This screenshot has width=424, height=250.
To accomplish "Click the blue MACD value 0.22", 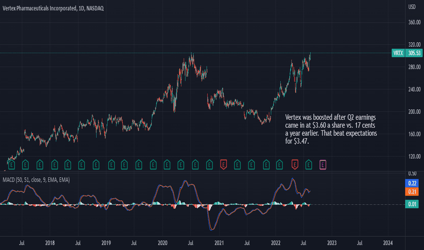I will click(x=412, y=183).
